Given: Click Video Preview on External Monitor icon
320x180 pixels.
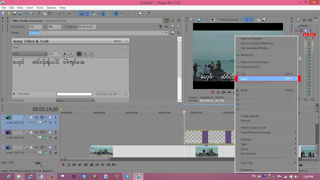Looking at the screenshot, I should 199,20.
